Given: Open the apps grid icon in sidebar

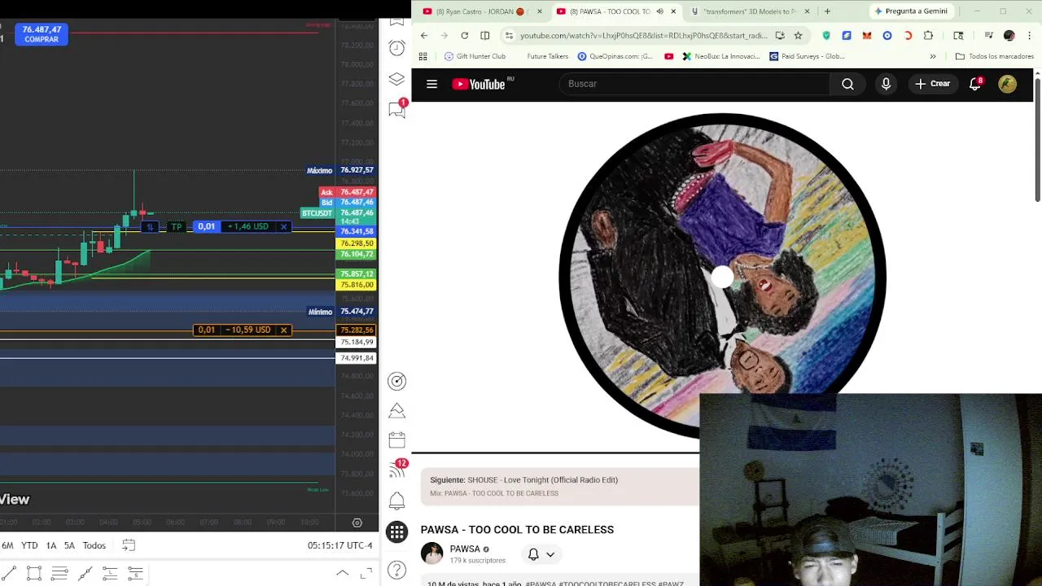Looking at the screenshot, I should click(x=396, y=531).
